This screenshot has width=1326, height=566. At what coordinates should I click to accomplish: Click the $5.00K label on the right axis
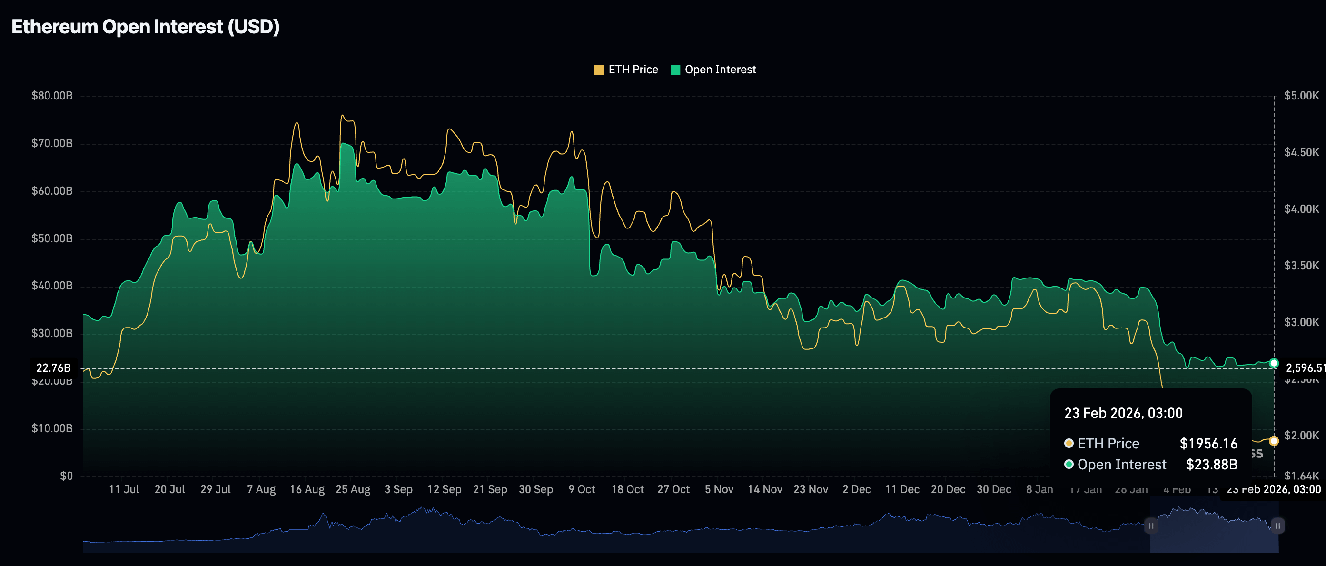coord(1301,96)
